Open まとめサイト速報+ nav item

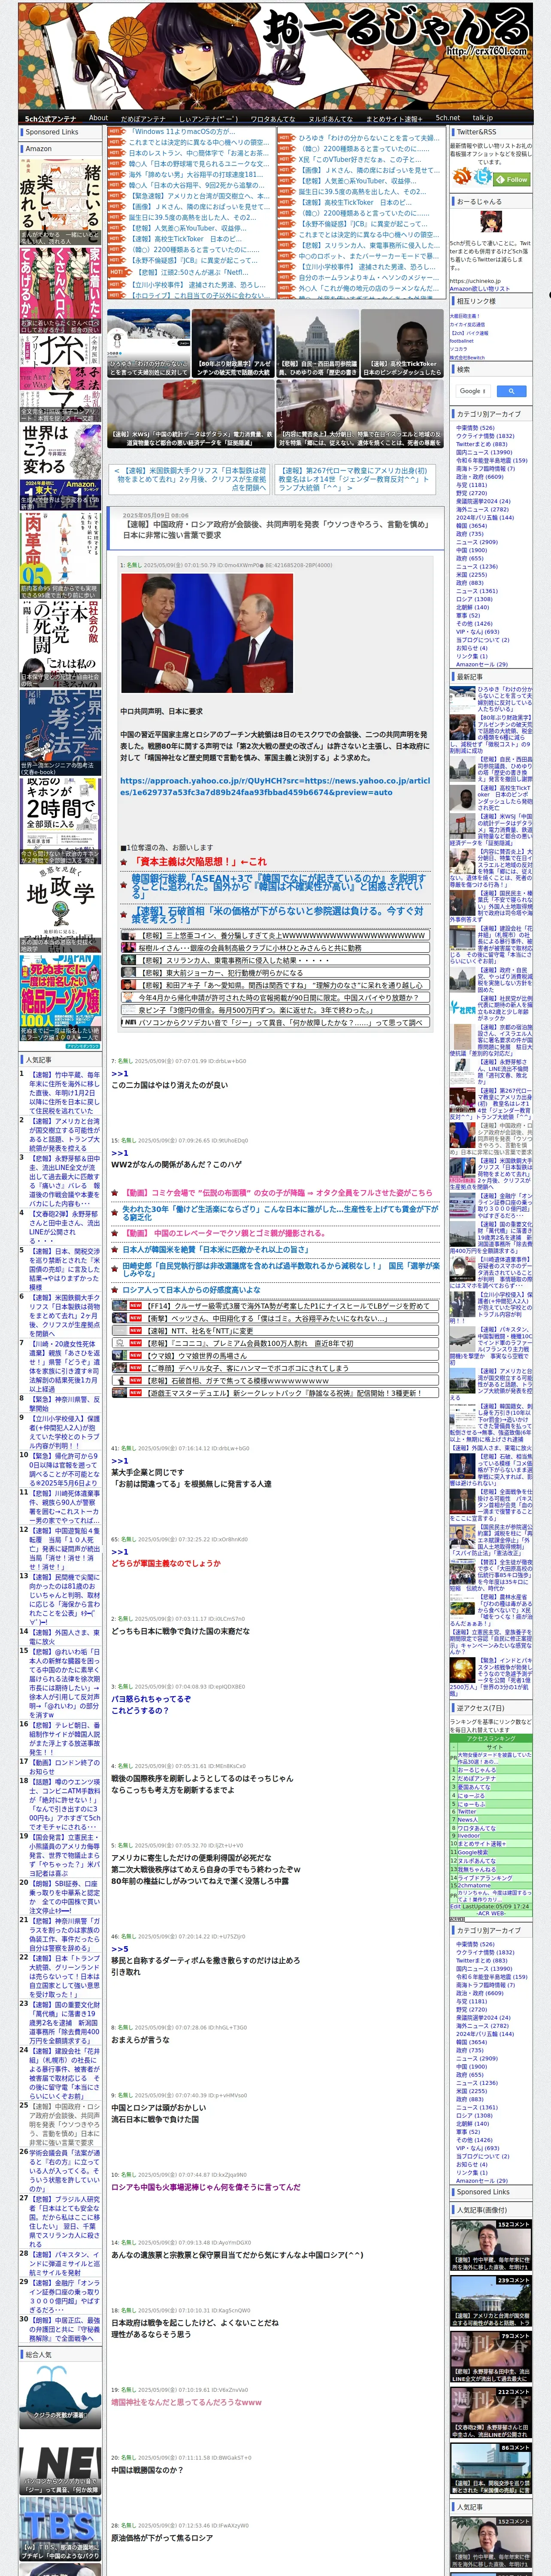(394, 118)
